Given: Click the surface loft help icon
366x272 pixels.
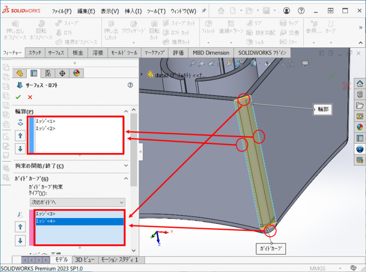Looking at the screenshot, I should pos(130,85).
